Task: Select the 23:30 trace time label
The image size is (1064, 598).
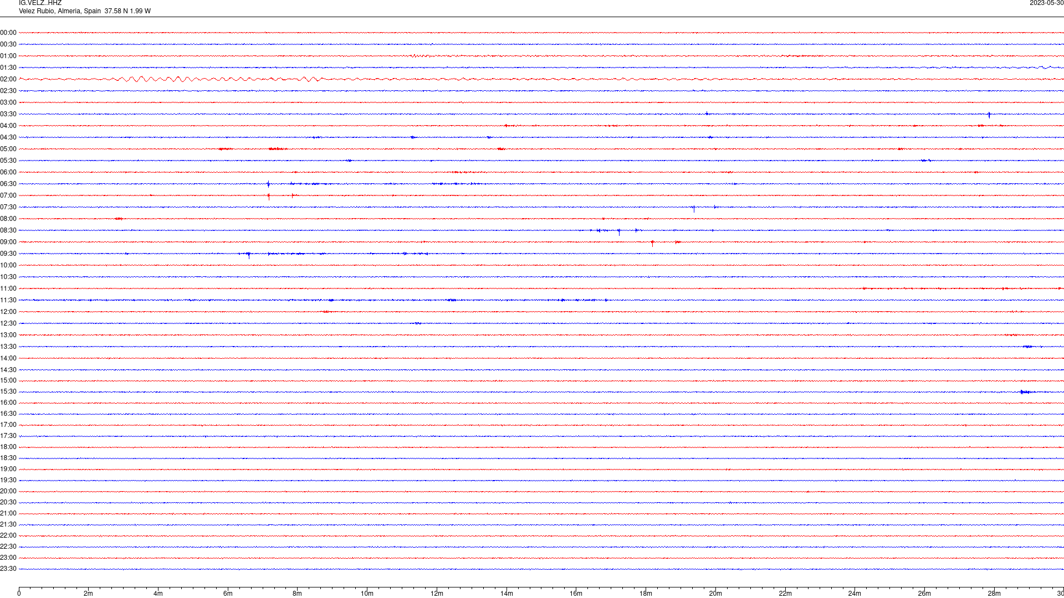Action: tap(8, 569)
